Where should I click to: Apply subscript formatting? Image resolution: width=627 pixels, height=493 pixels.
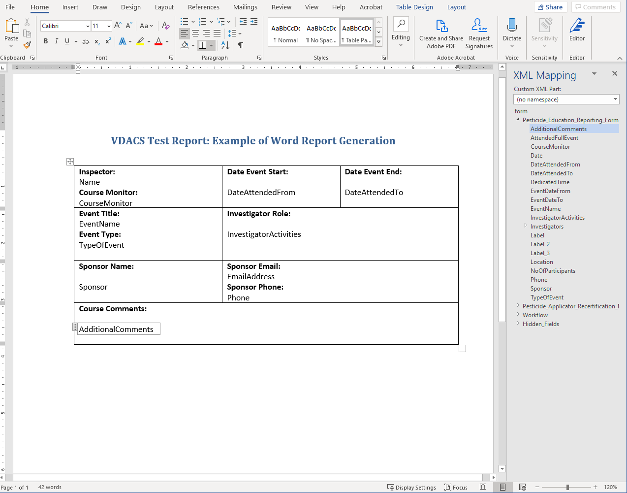coord(97,41)
